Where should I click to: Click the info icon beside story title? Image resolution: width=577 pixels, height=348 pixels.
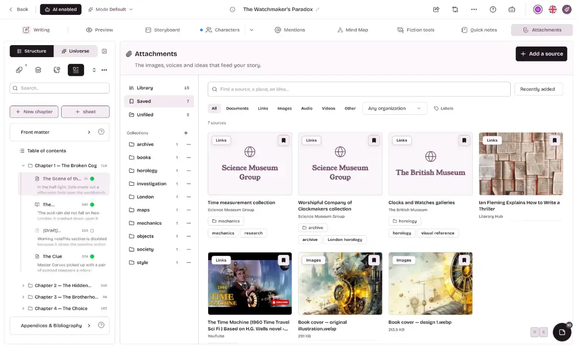(233, 9)
